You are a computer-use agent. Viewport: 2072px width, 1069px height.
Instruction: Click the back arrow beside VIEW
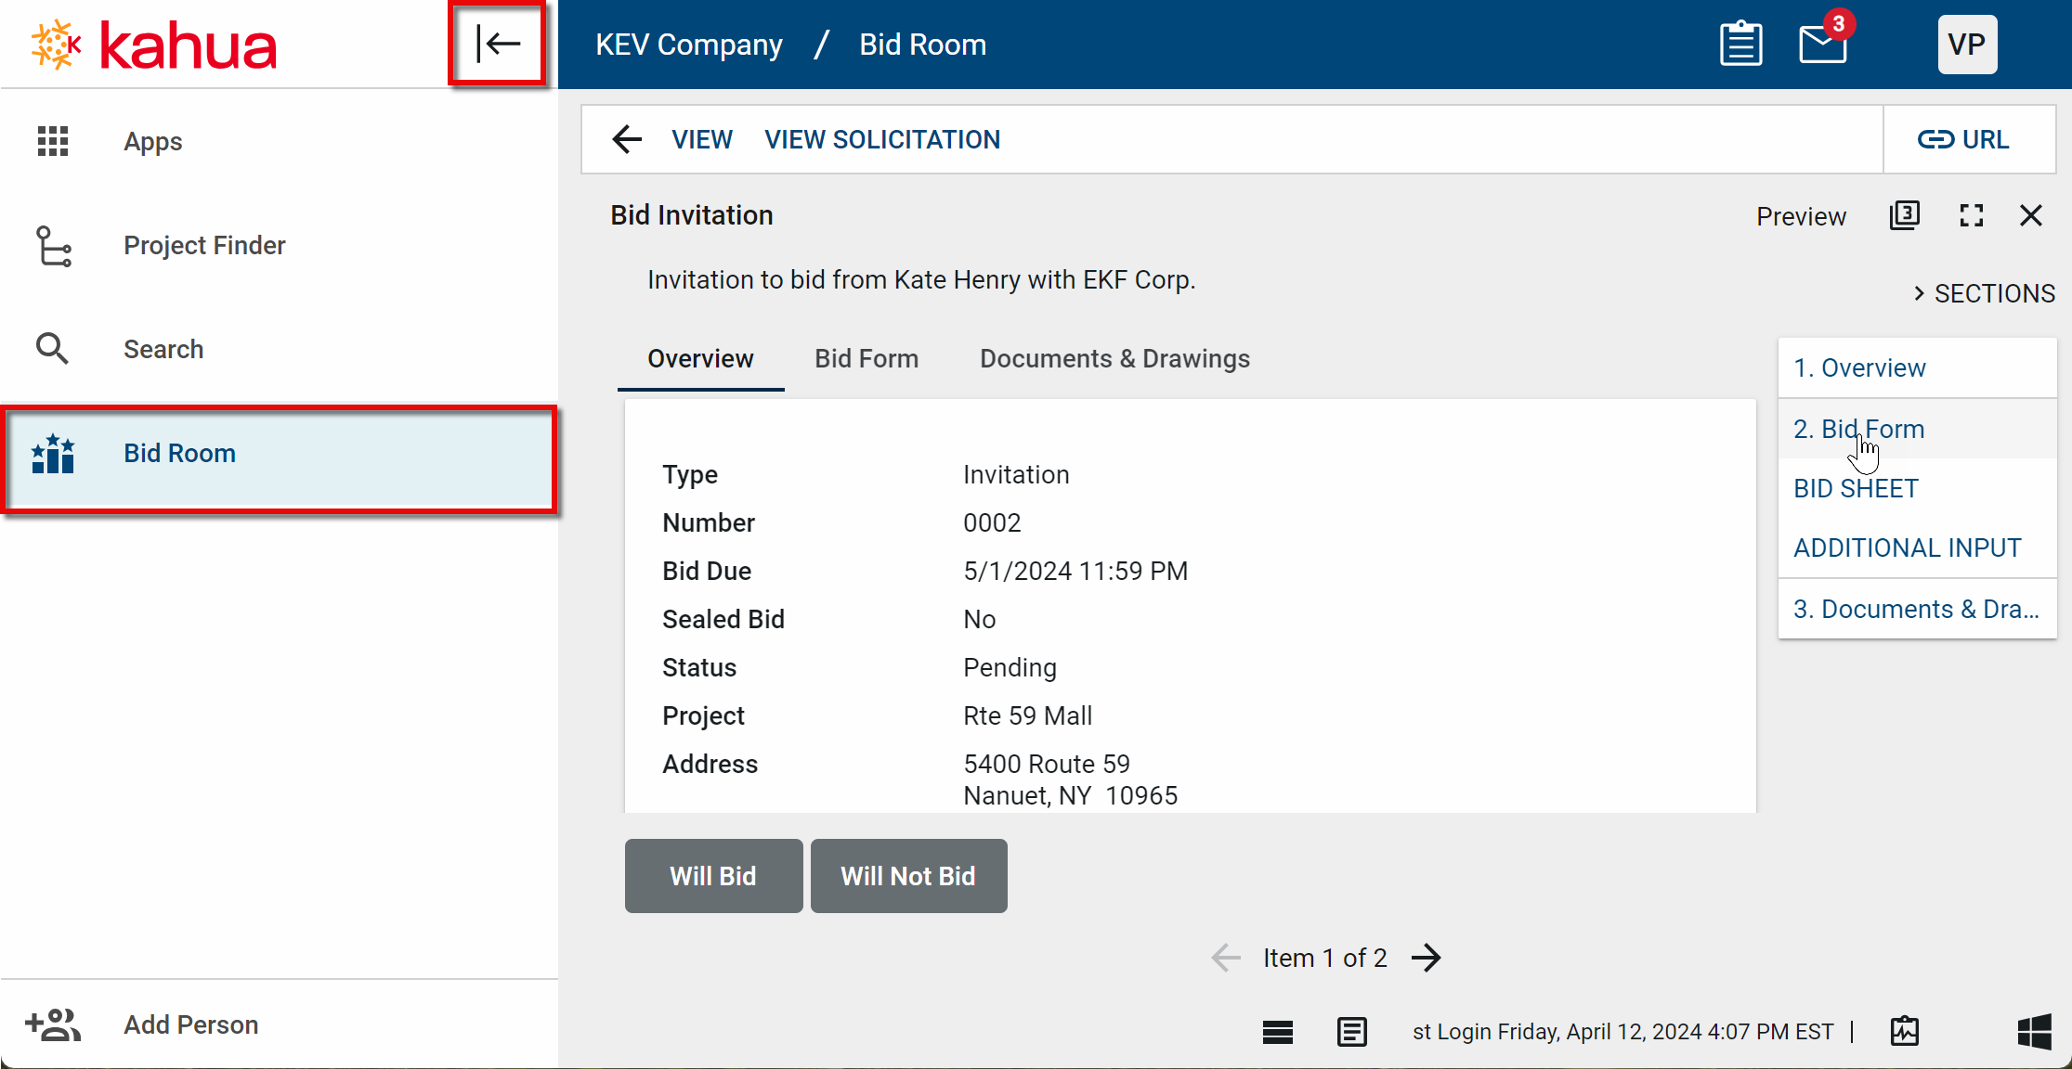[x=627, y=139]
